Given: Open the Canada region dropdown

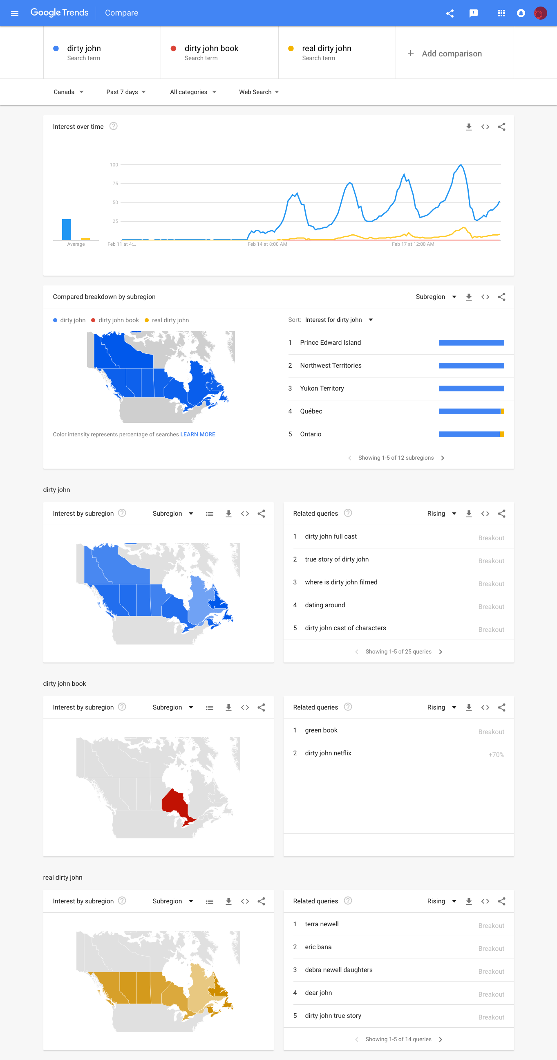Looking at the screenshot, I should click(x=68, y=92).
